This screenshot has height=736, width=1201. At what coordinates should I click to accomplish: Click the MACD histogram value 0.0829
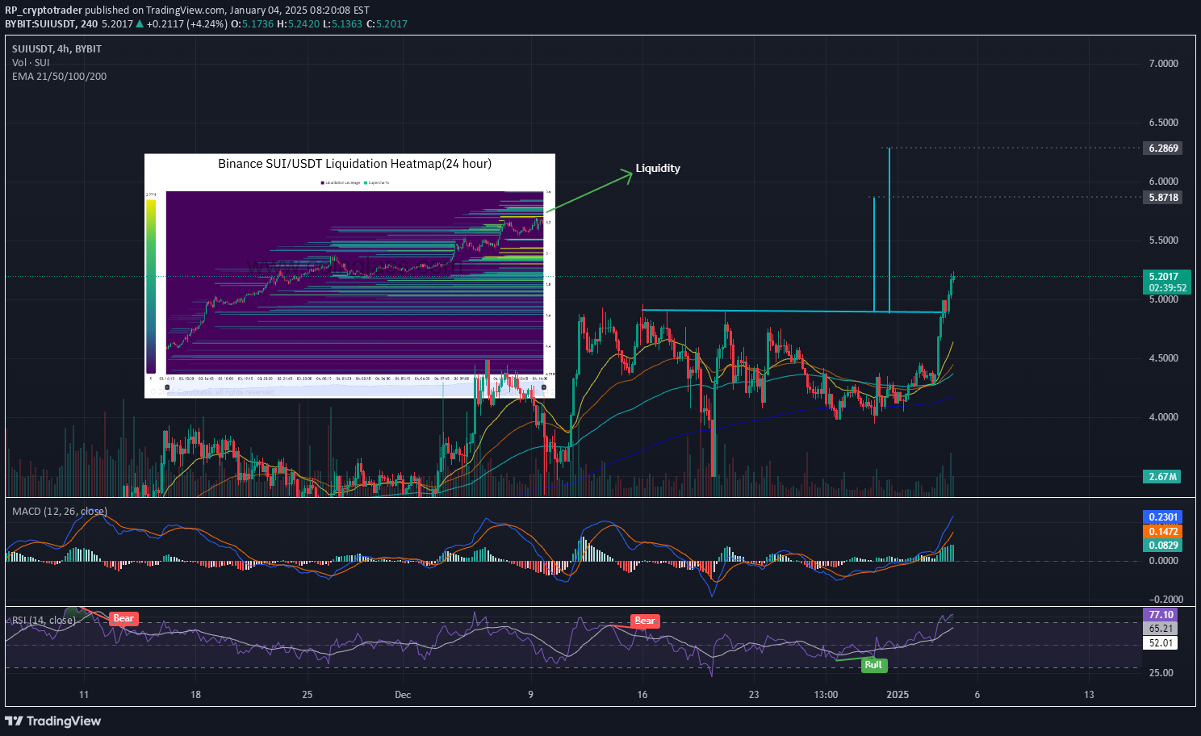click(x=1162, y=545)
